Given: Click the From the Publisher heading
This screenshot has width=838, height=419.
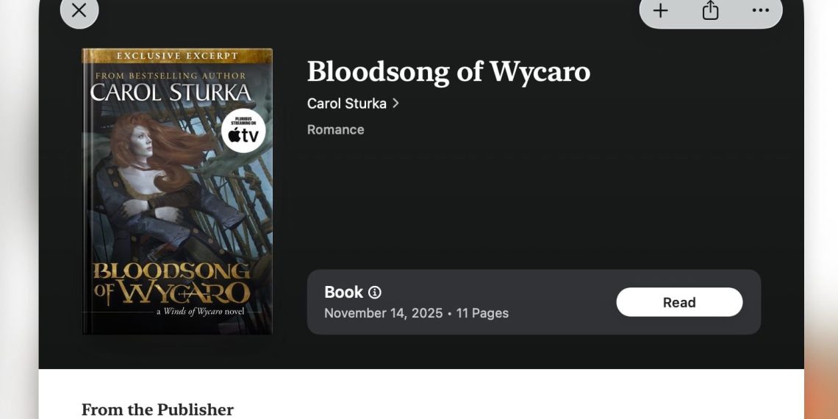Looking at the screenshot, I should coord(157,409).
